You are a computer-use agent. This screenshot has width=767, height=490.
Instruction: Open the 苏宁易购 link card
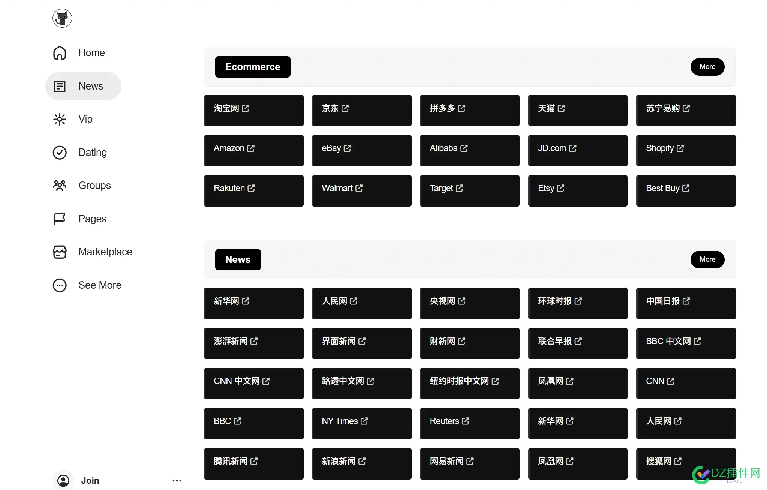pos(686,111)
